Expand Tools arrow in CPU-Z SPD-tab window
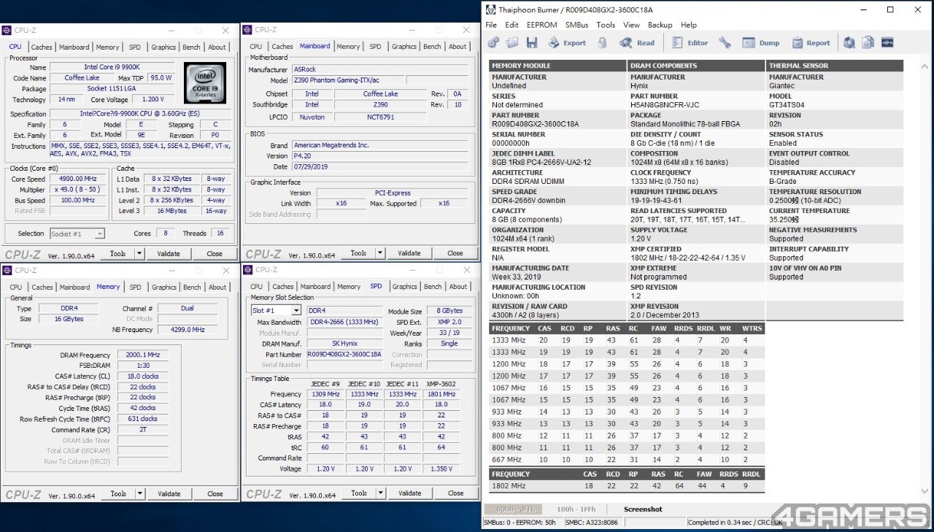Viewport: 934px width, 532px height. click(381, 493)
